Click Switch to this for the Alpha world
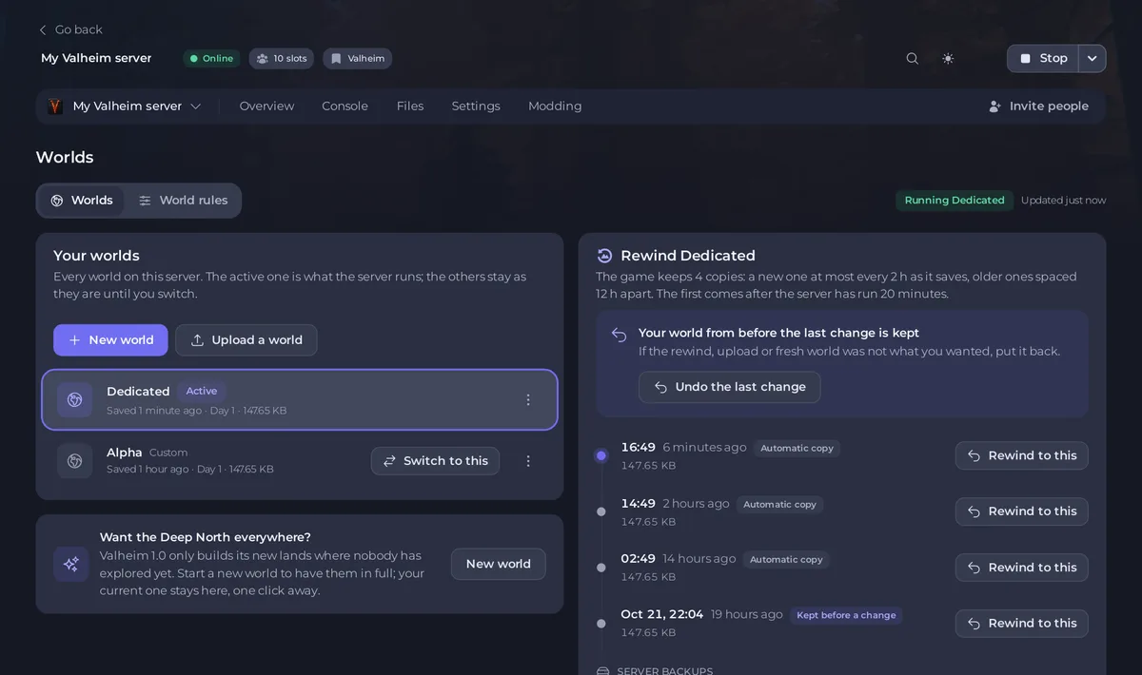This screenshot has width=1142, height=675. point(435,461)
